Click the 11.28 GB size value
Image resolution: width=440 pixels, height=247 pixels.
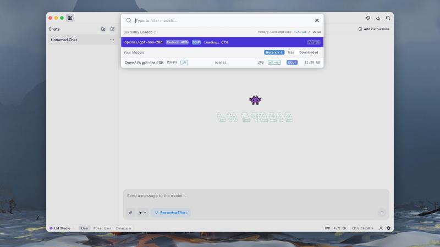tap(312, 63)
